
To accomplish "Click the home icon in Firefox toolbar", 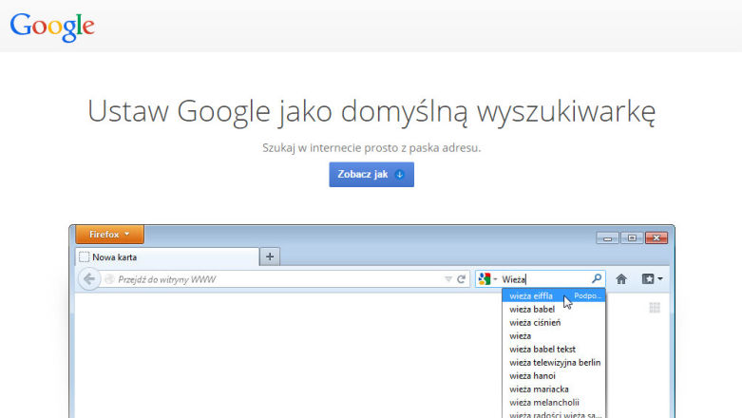I will pyautogui.click(x=621, y=279).
